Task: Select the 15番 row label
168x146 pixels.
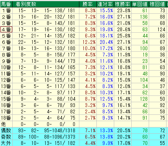Action: tap(6, 99)
